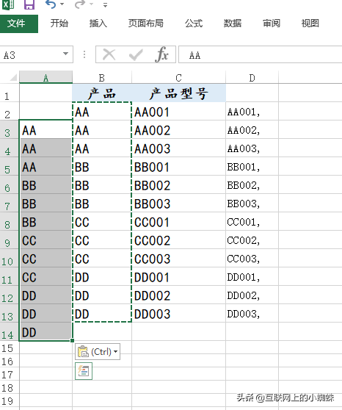
Task: Select cell B13 containing DD
Action: (102, 314)
